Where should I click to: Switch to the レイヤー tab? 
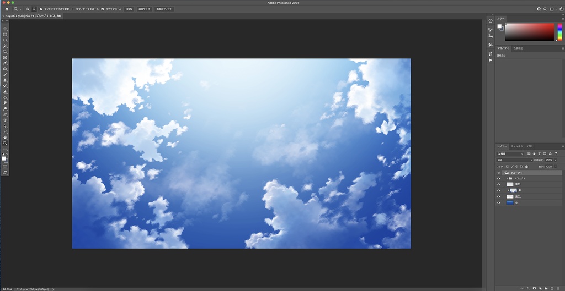tap(502, 146)
